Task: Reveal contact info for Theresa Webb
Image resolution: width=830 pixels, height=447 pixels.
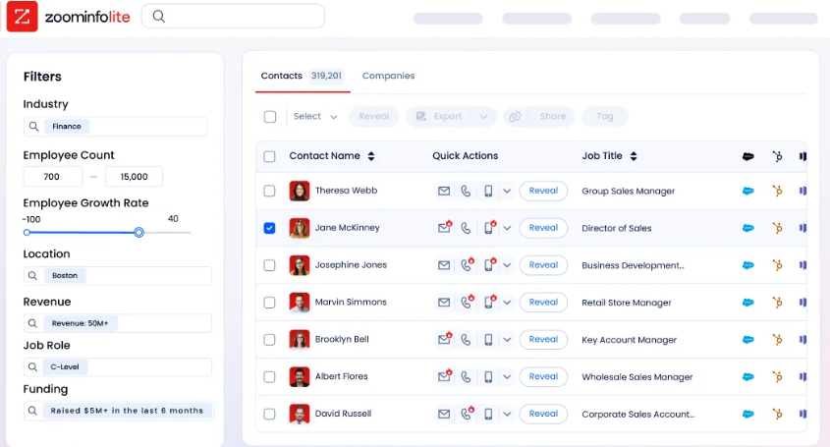Action: 543,191
